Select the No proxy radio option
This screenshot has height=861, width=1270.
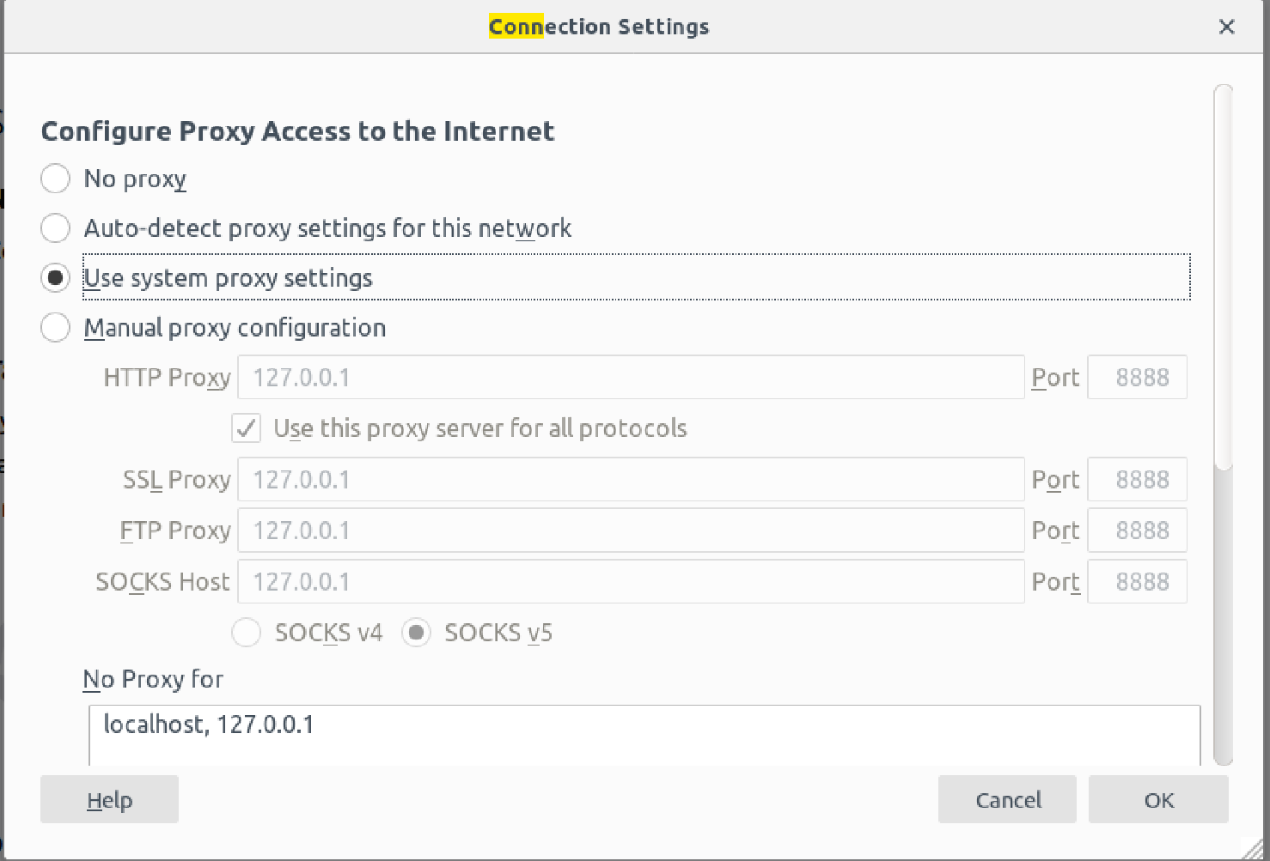coord(56,179)
